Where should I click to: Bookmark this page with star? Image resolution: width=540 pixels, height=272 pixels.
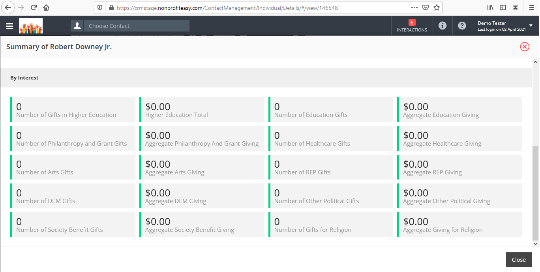coord(436,7)
